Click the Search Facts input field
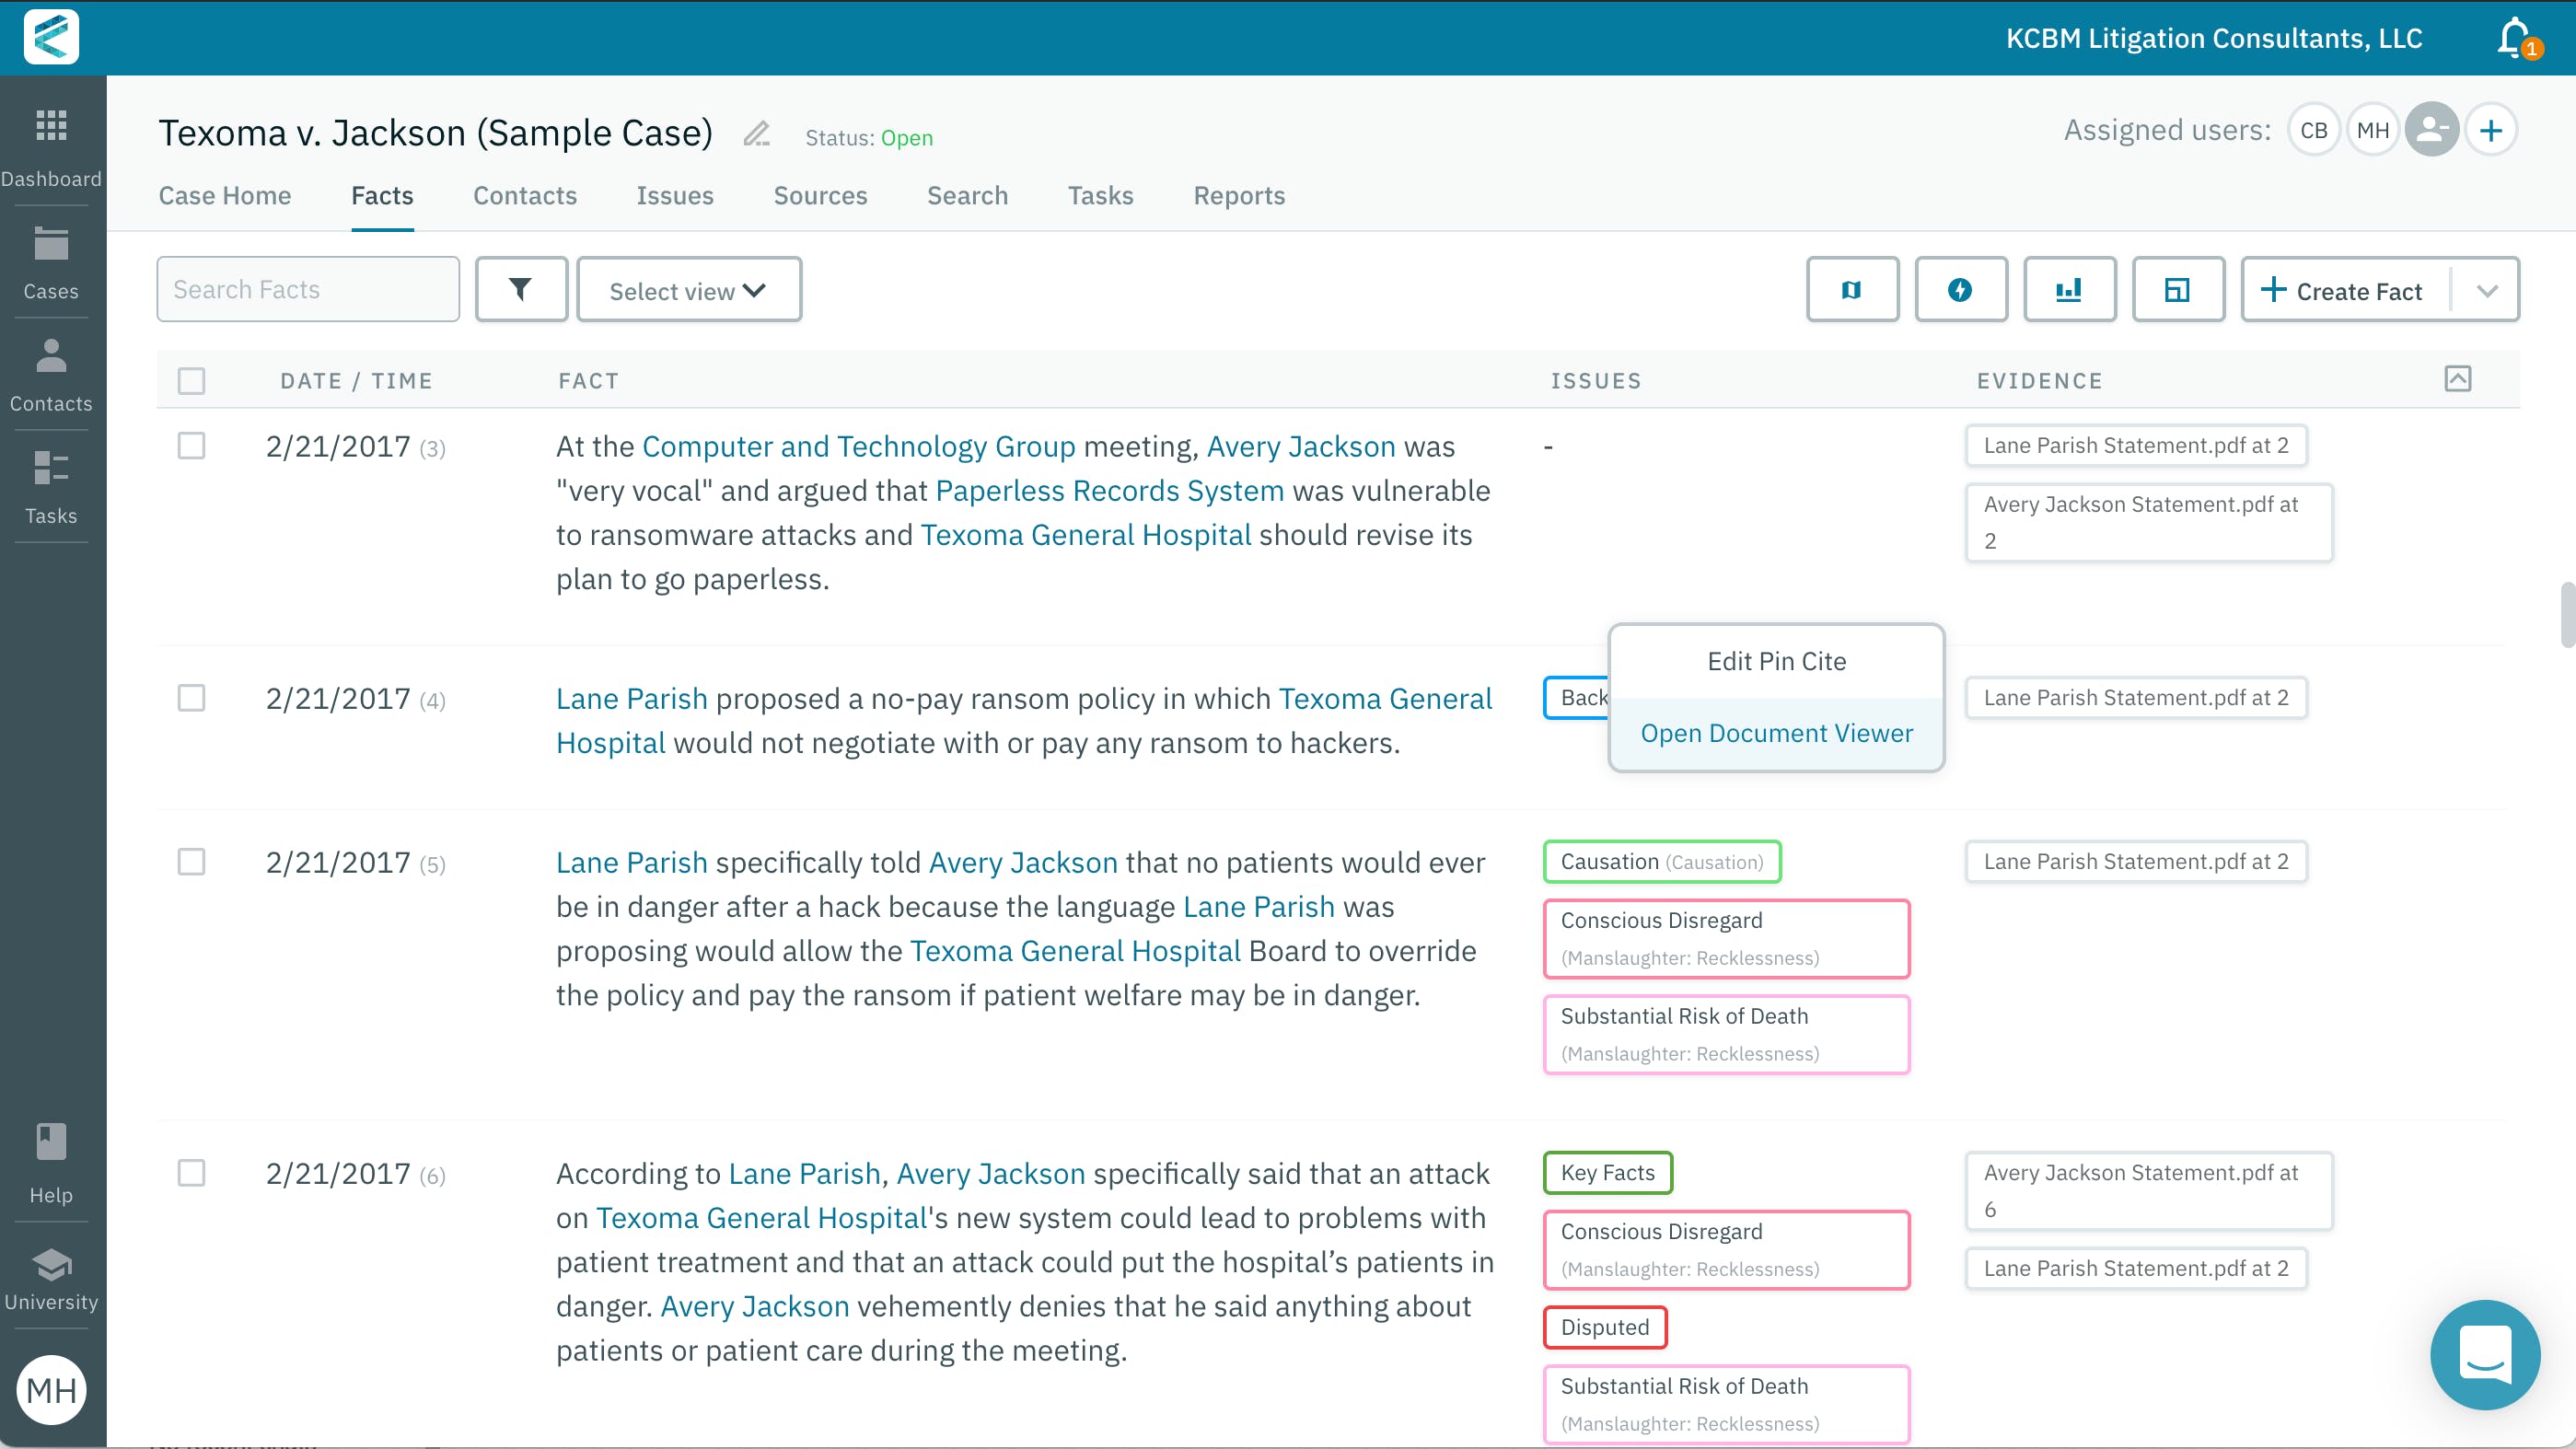 (308, 290)
